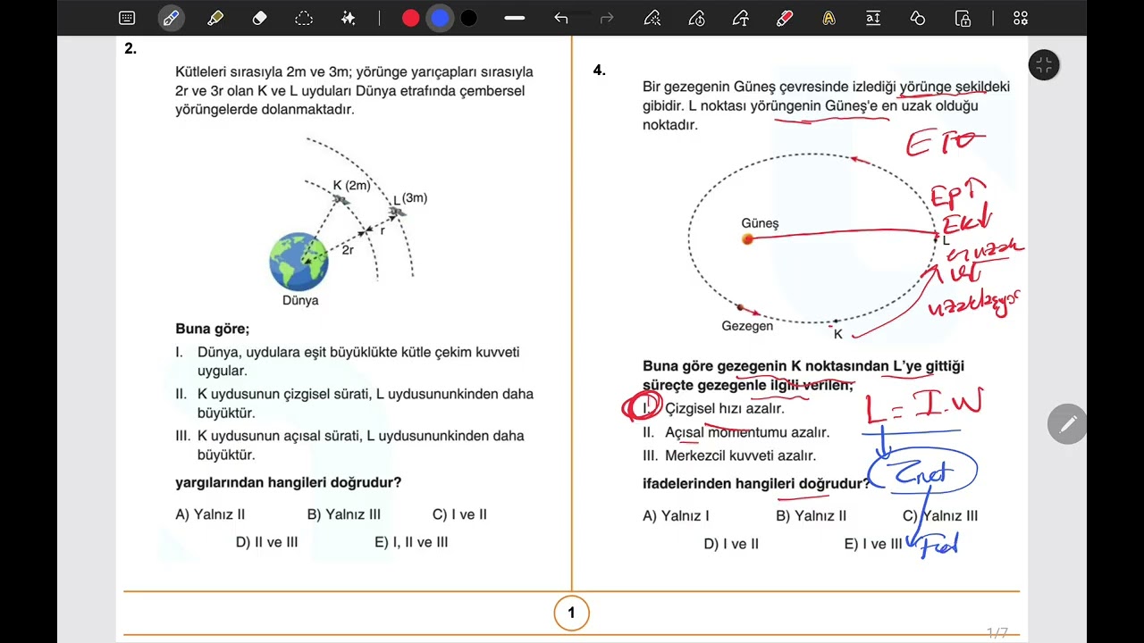
Task: Open the keyboard input tool
Action: 127,18
